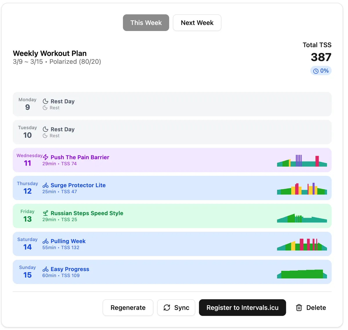This screenshot has height=330, width=348.
Task: Click Register to Intervals.icu button
Action: [x=242, y=308]
